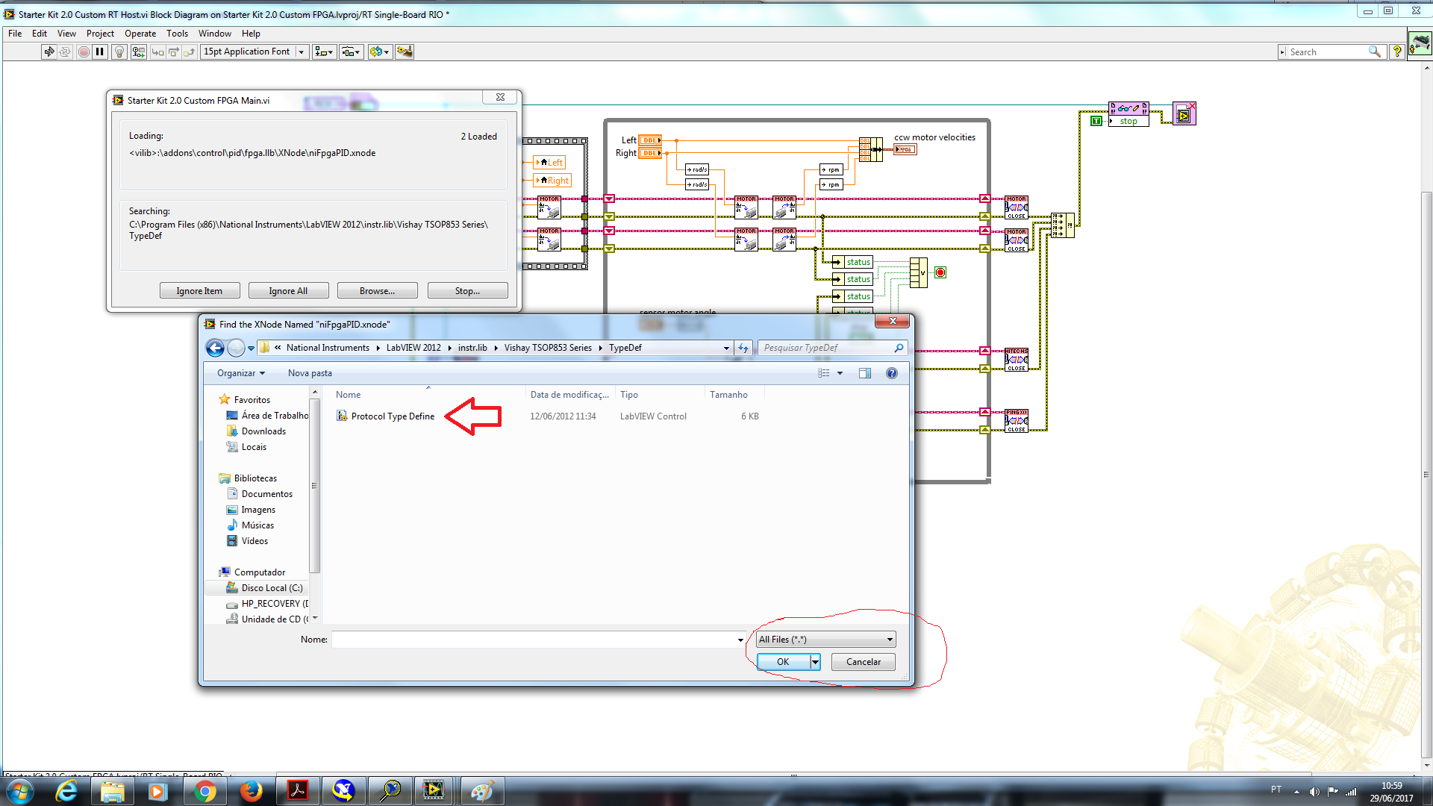This screenshot has width=1433, height=806.
Task: Click the refresh icon by address bar
Action: [x=743, y=349]
